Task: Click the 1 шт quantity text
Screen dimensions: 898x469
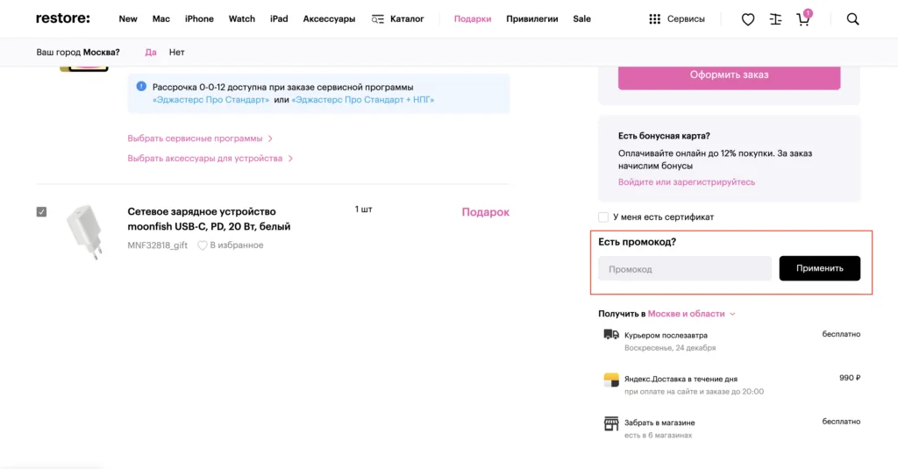Action: 363,209
